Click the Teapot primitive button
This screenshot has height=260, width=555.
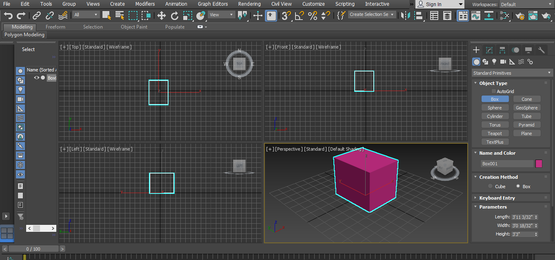coord(495,133)
